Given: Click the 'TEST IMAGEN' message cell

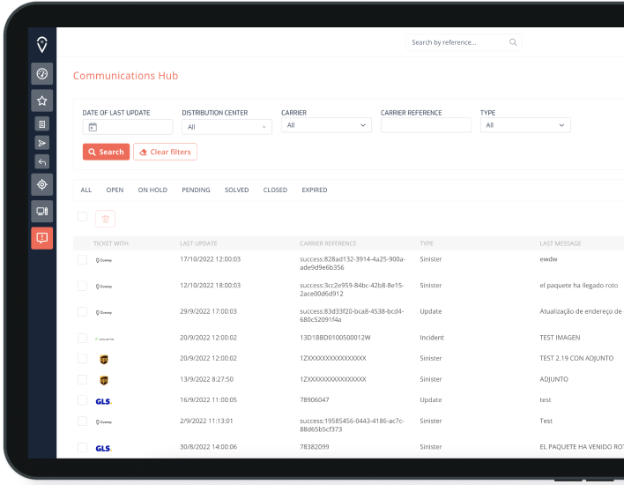Looking at the screenshot, I should tap(560, 338).
